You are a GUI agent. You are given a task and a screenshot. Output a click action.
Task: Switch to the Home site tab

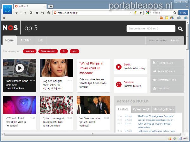[9, 40]
